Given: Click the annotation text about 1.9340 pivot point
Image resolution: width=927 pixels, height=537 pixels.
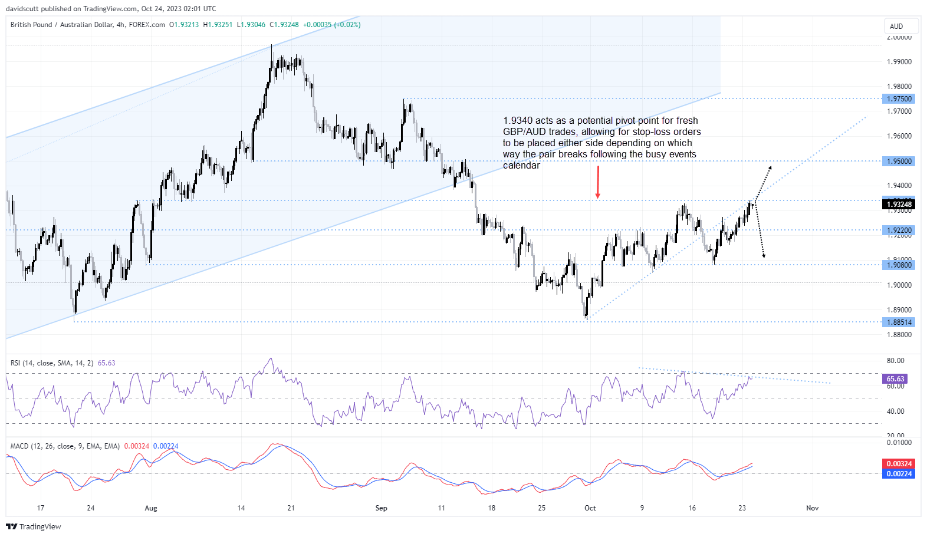Looking at the screenshot, I should coord(602,143).
